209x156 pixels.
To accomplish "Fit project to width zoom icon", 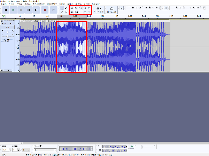I will point(85,8).
